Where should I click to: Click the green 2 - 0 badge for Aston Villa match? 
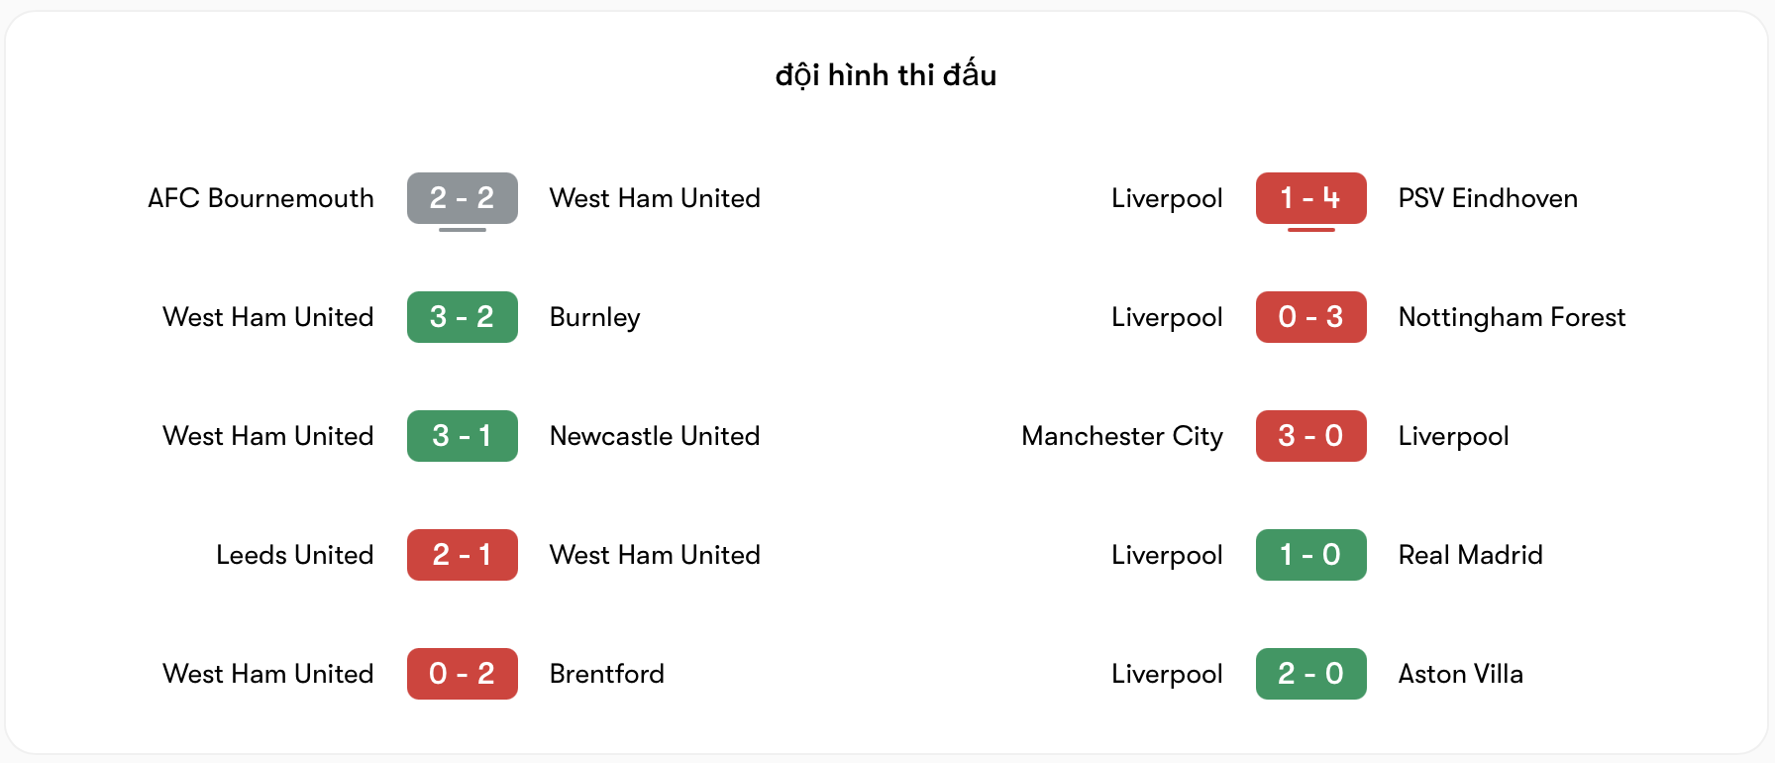[1310, 673]
